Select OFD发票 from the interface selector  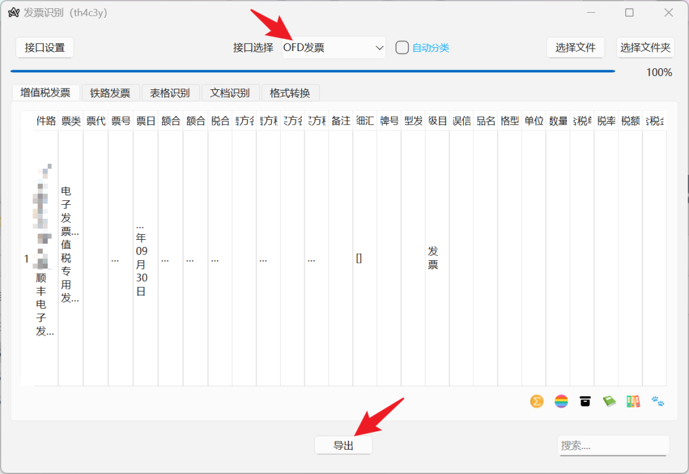tap(332, 47)
